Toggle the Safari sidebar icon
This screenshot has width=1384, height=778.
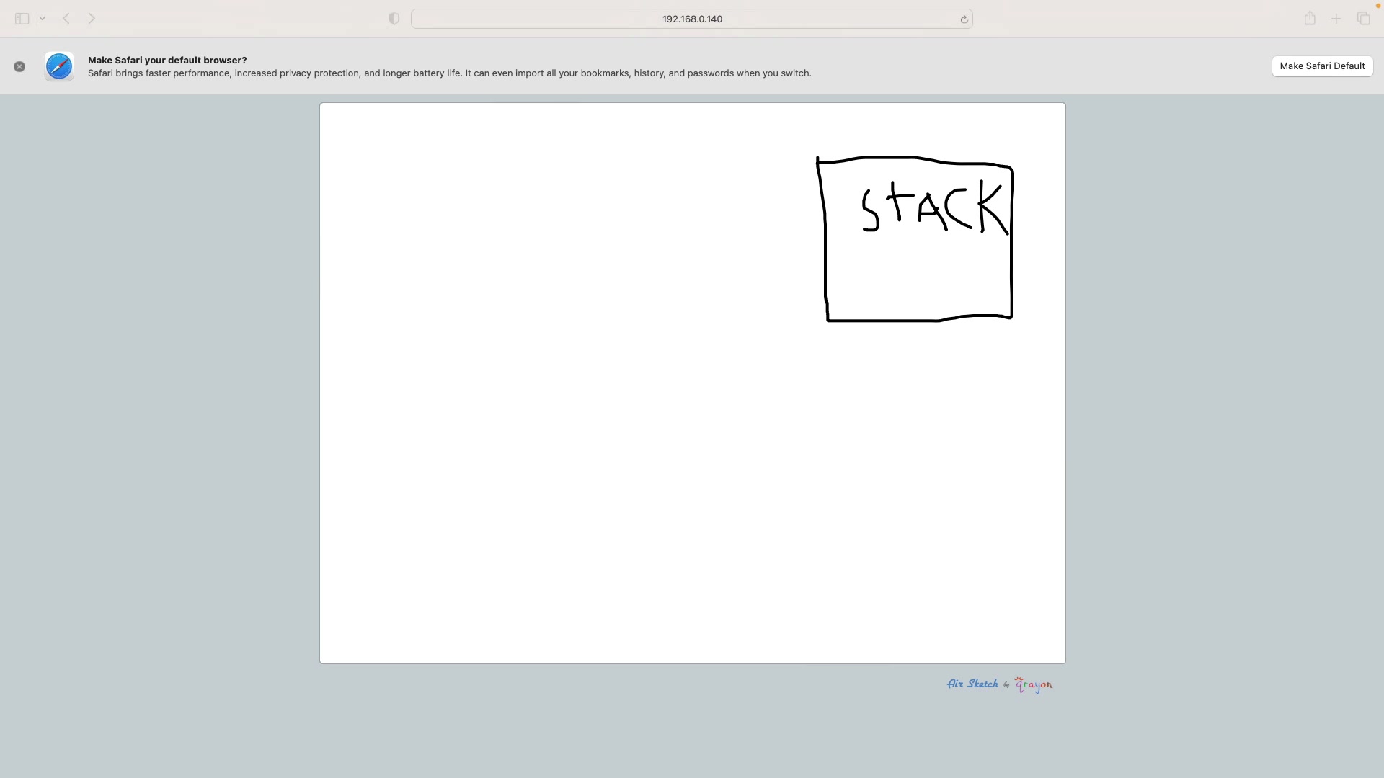click(22, 19)
